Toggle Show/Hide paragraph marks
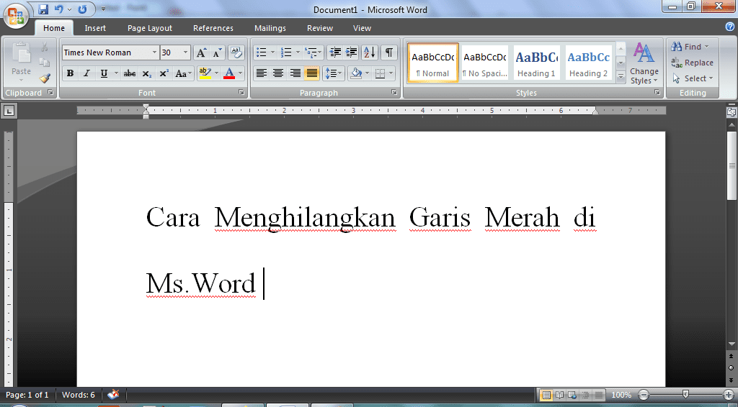 389,52
